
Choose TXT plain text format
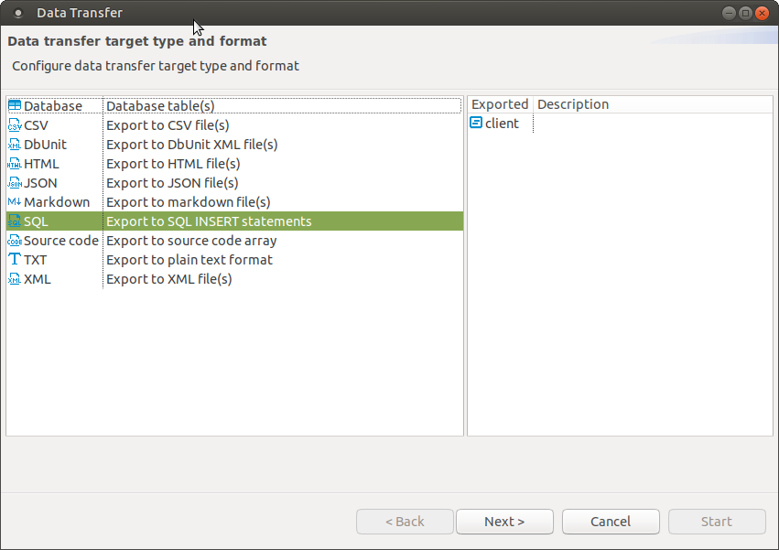[x=36, y=260]
